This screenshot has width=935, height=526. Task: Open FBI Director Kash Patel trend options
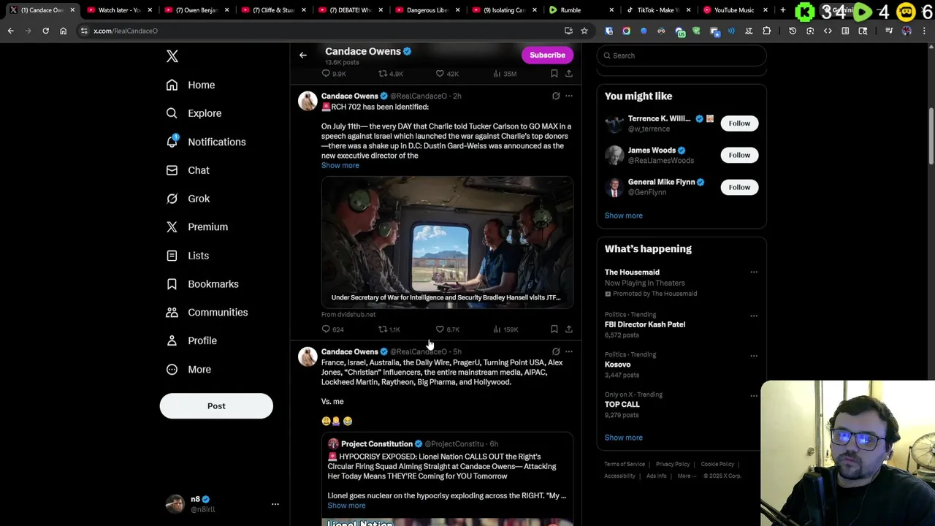coord(754,316)
